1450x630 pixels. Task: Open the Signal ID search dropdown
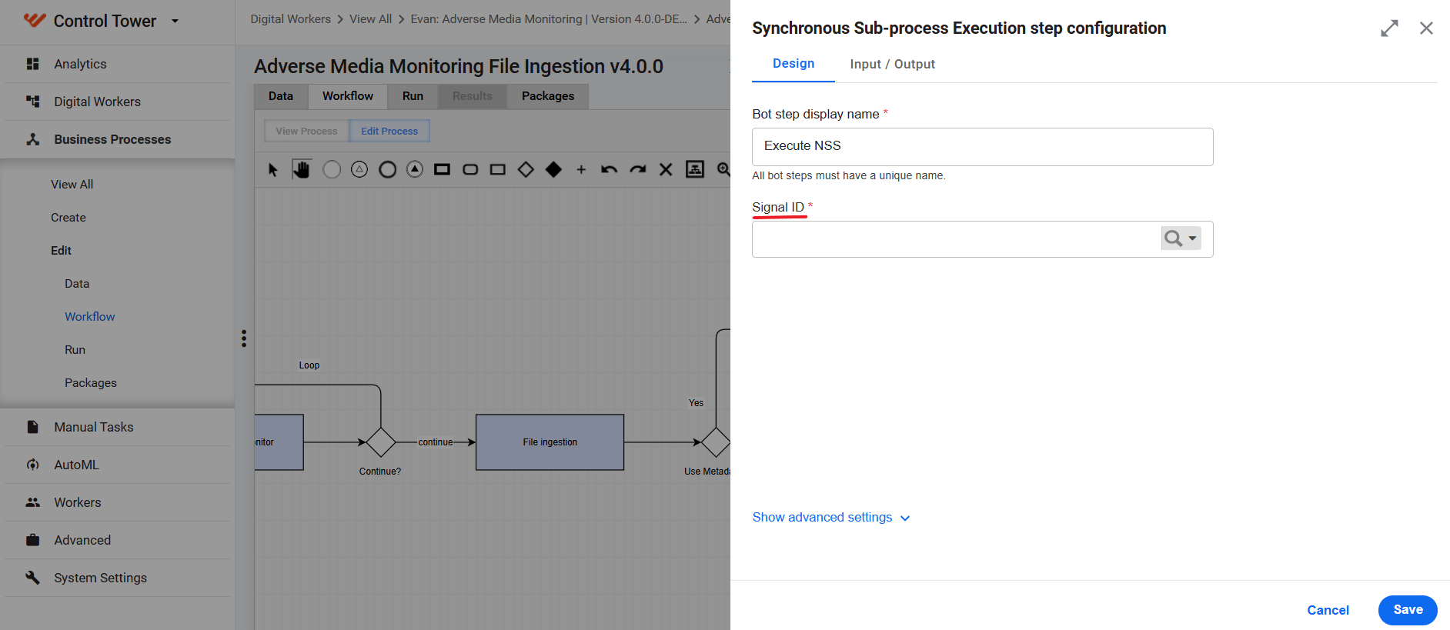1181,238
